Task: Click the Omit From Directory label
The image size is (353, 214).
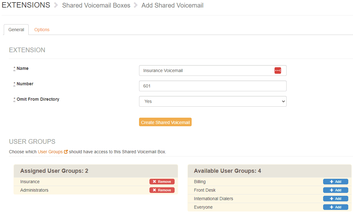Action: click(38, 99)
